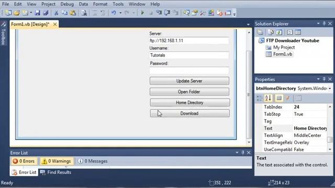Click Solution Explorer View Code icon
The height and width of the screenshot is (188, 335).
coord(289,32)
